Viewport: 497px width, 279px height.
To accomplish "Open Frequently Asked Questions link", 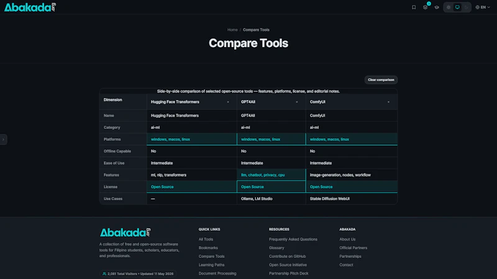I will coord(293,239).
